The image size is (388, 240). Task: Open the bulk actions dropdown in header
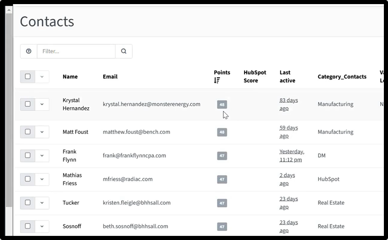(42, 76)
